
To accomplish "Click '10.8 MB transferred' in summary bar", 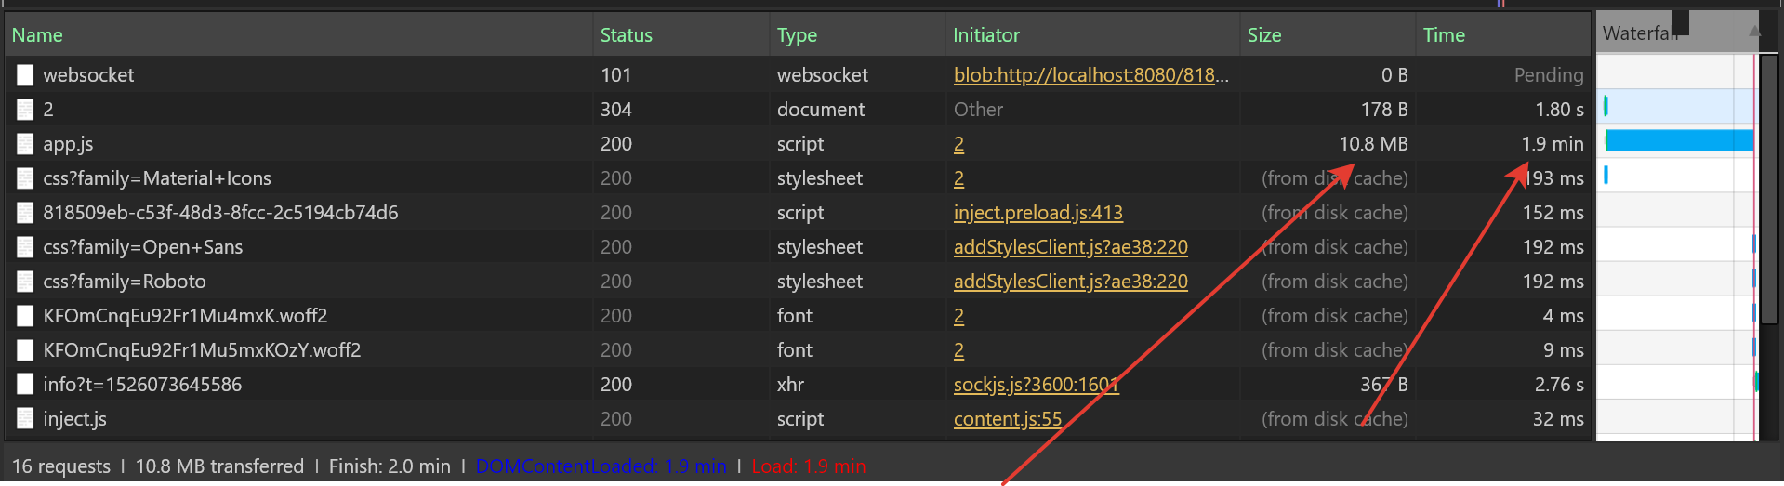I will pos(219,466).
